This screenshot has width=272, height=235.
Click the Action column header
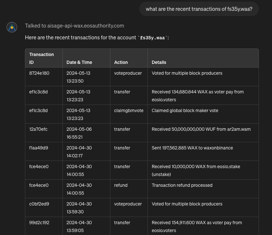coord(121,62)
